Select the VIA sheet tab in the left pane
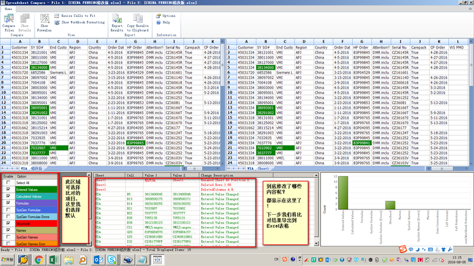 [24, 168]
